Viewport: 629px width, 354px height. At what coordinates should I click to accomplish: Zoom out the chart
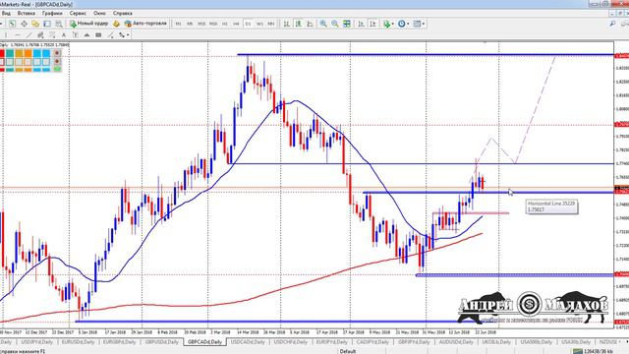pos(335,24)
